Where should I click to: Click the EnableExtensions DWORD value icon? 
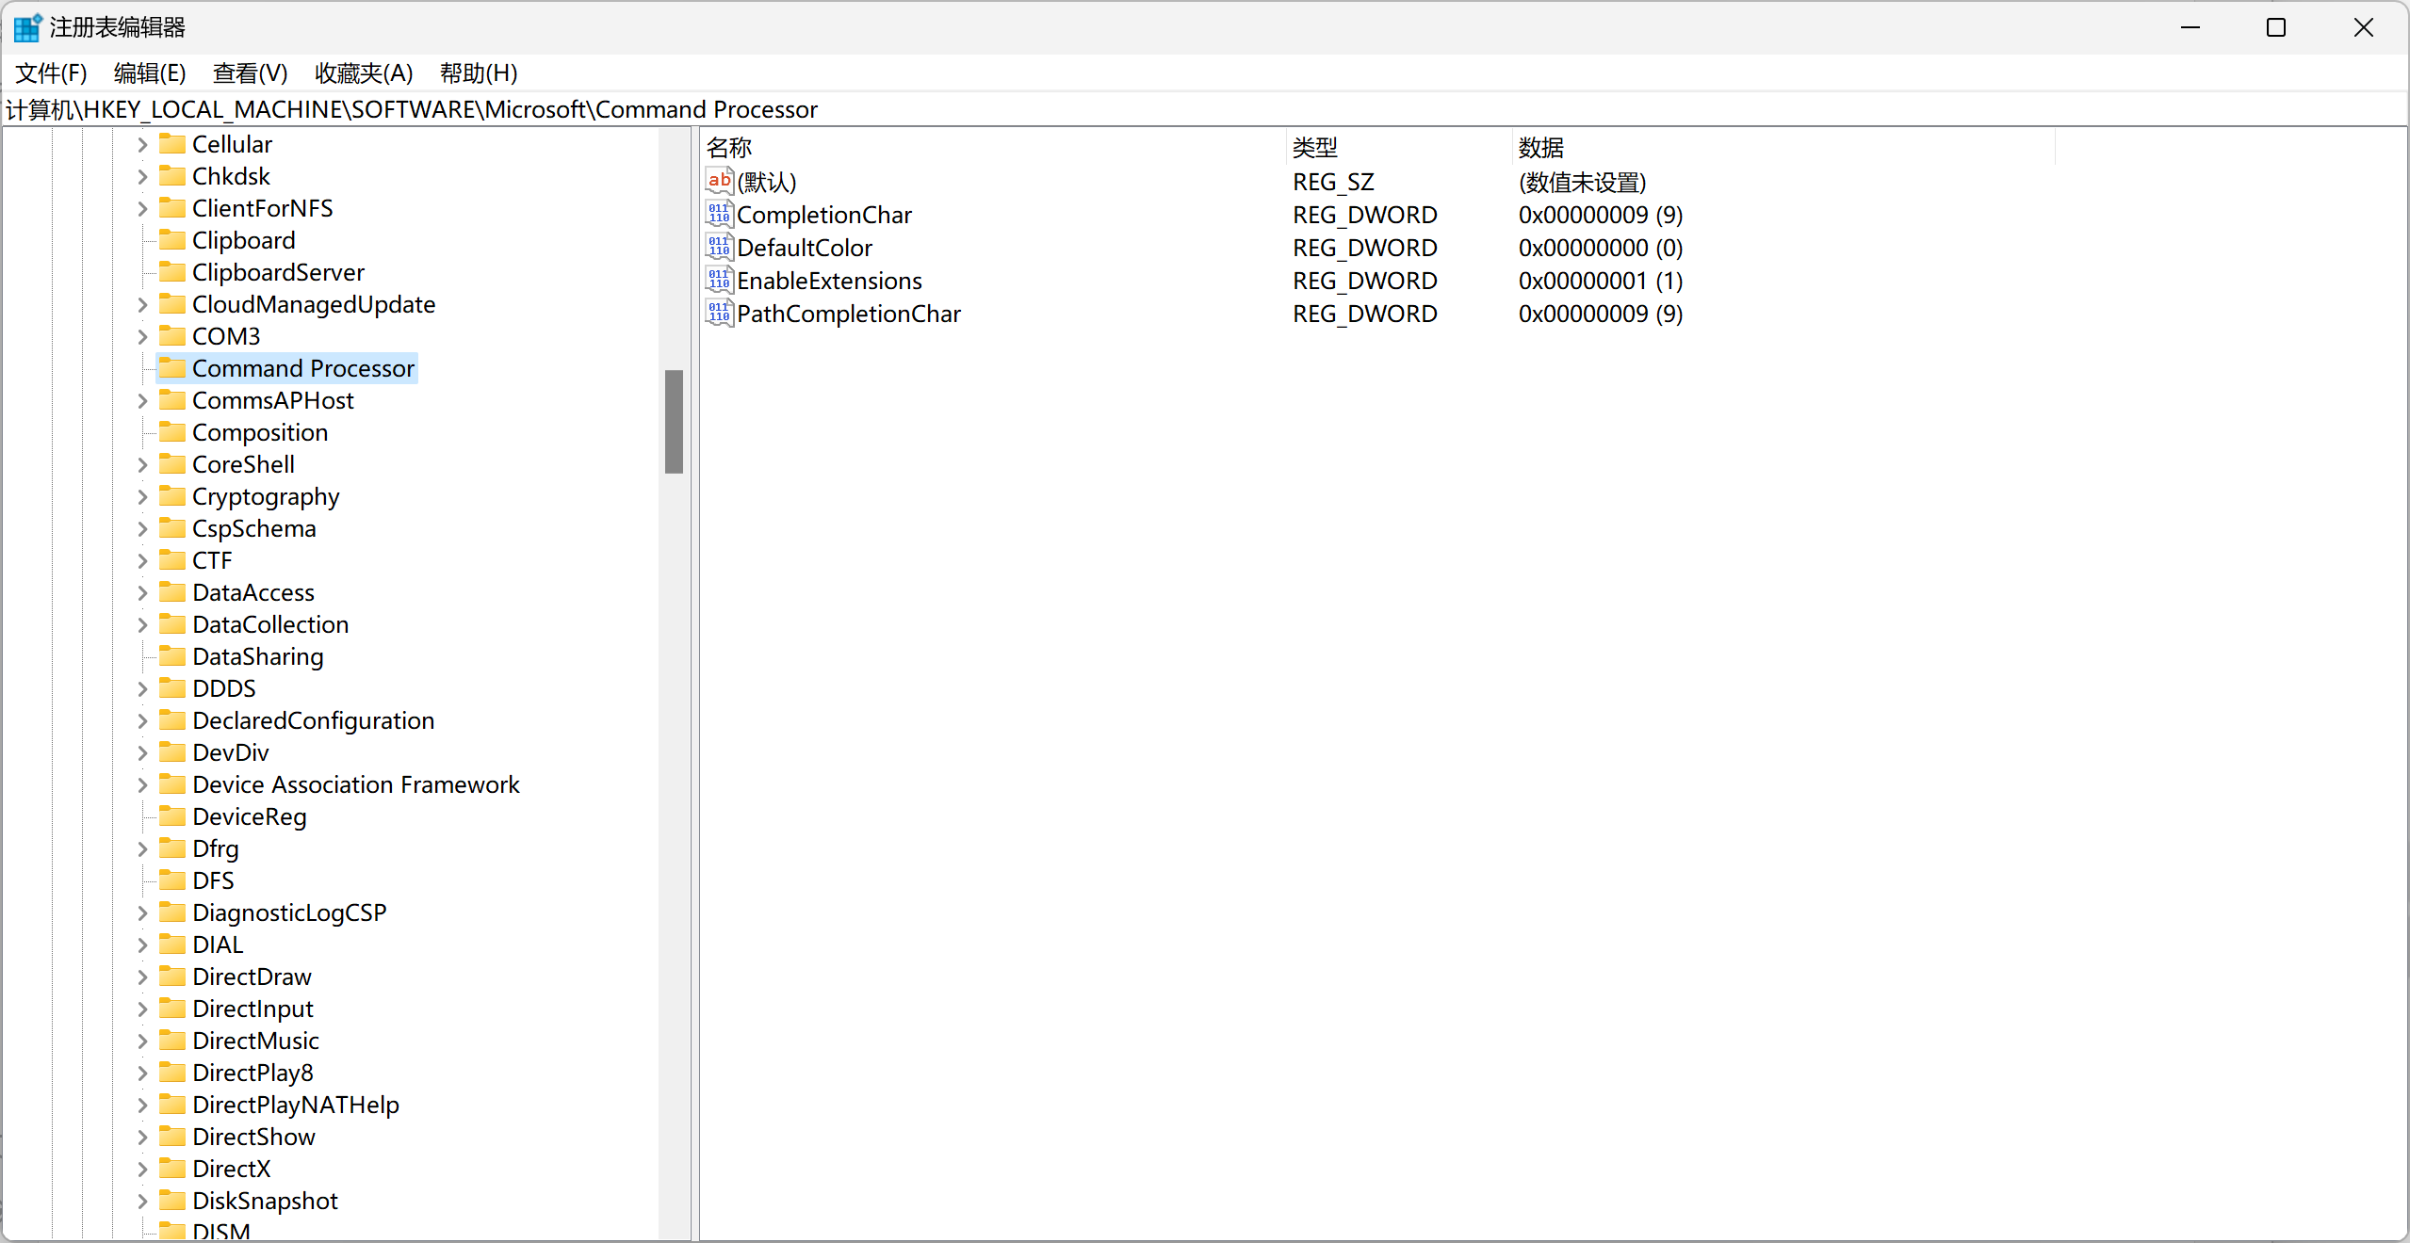(x=719, y=281)
